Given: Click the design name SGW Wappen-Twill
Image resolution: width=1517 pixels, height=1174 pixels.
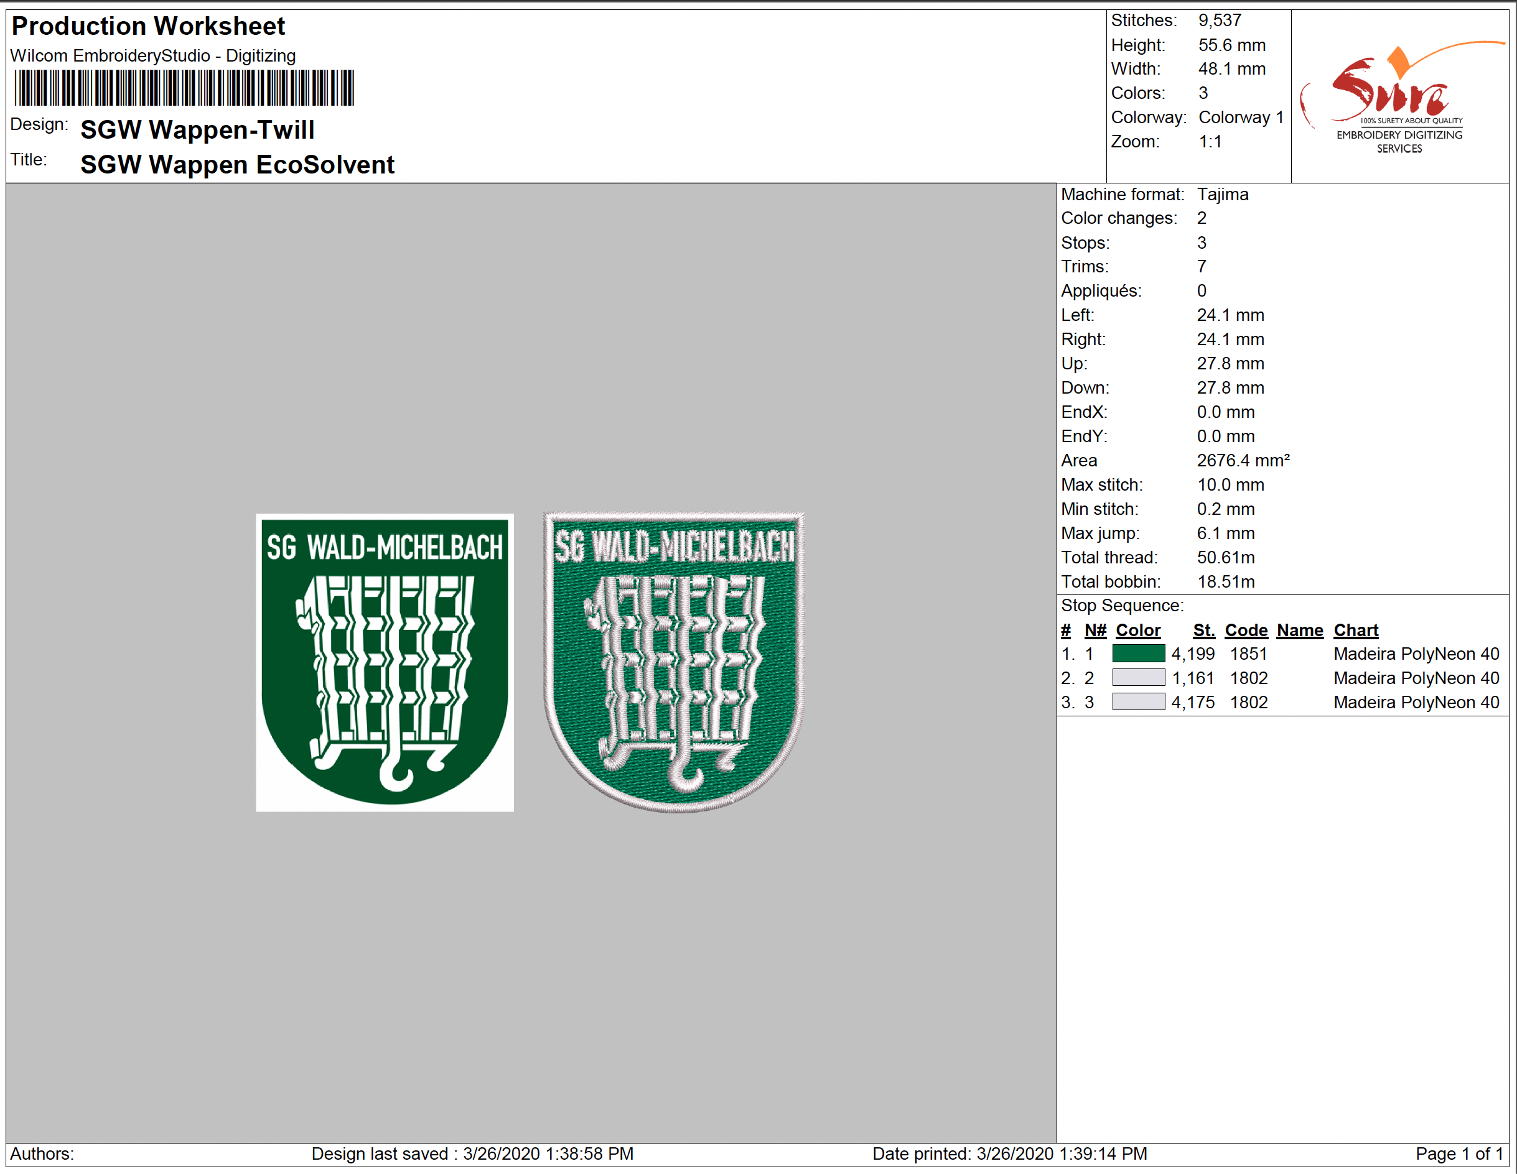Looking at the screenshot, I should click(x=197, y=130).
